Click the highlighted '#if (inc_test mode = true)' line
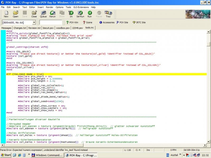 106,74
